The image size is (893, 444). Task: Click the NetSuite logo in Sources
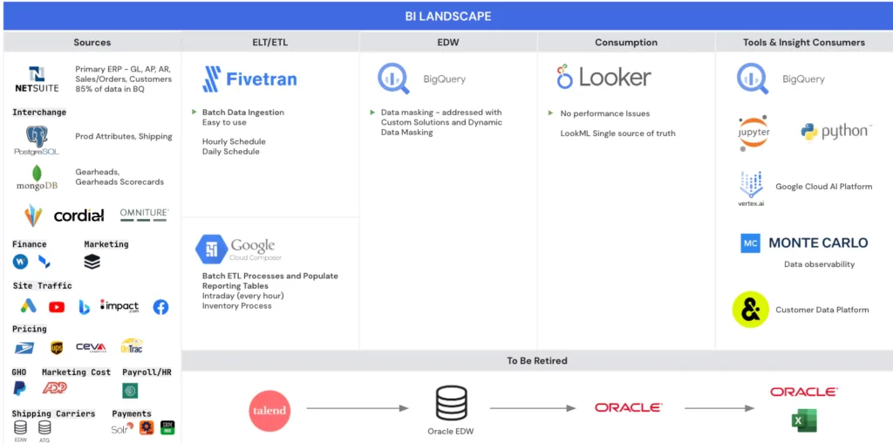[37, 79]
